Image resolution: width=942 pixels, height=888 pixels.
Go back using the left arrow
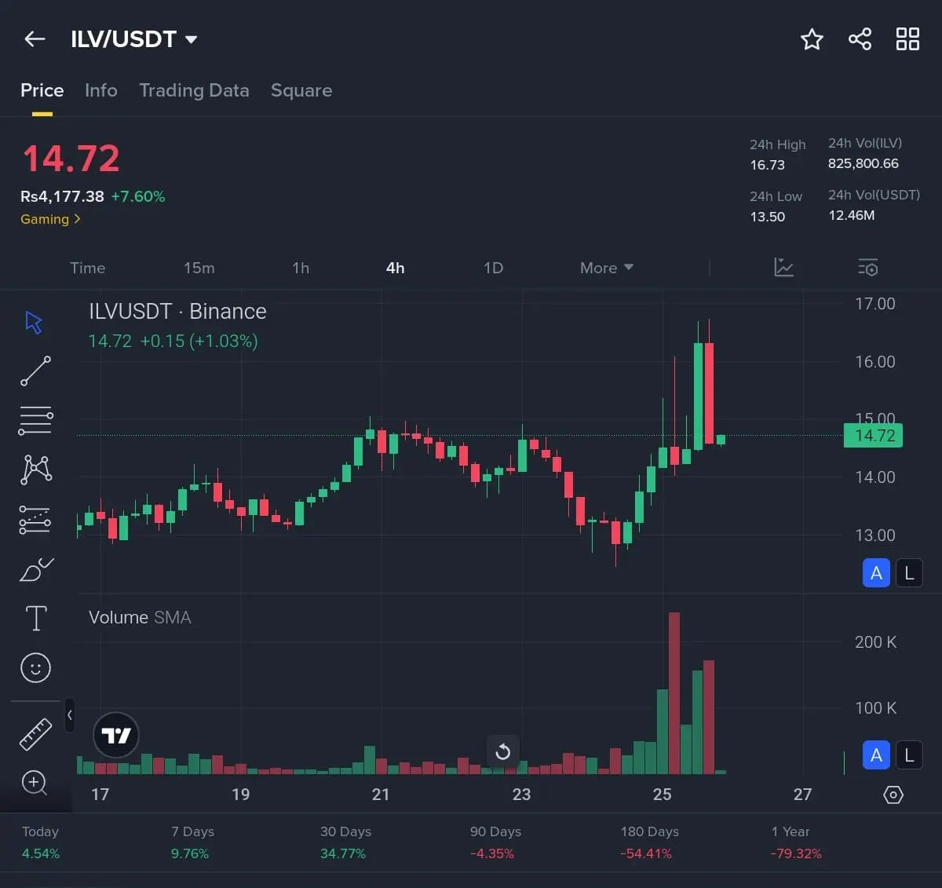(35, 38)
